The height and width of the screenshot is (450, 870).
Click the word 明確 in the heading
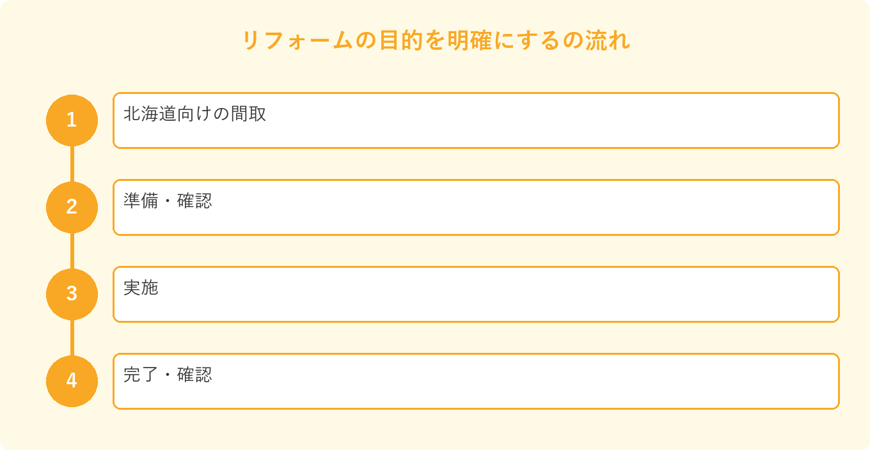pyautogui.click(x=471, y=40)
